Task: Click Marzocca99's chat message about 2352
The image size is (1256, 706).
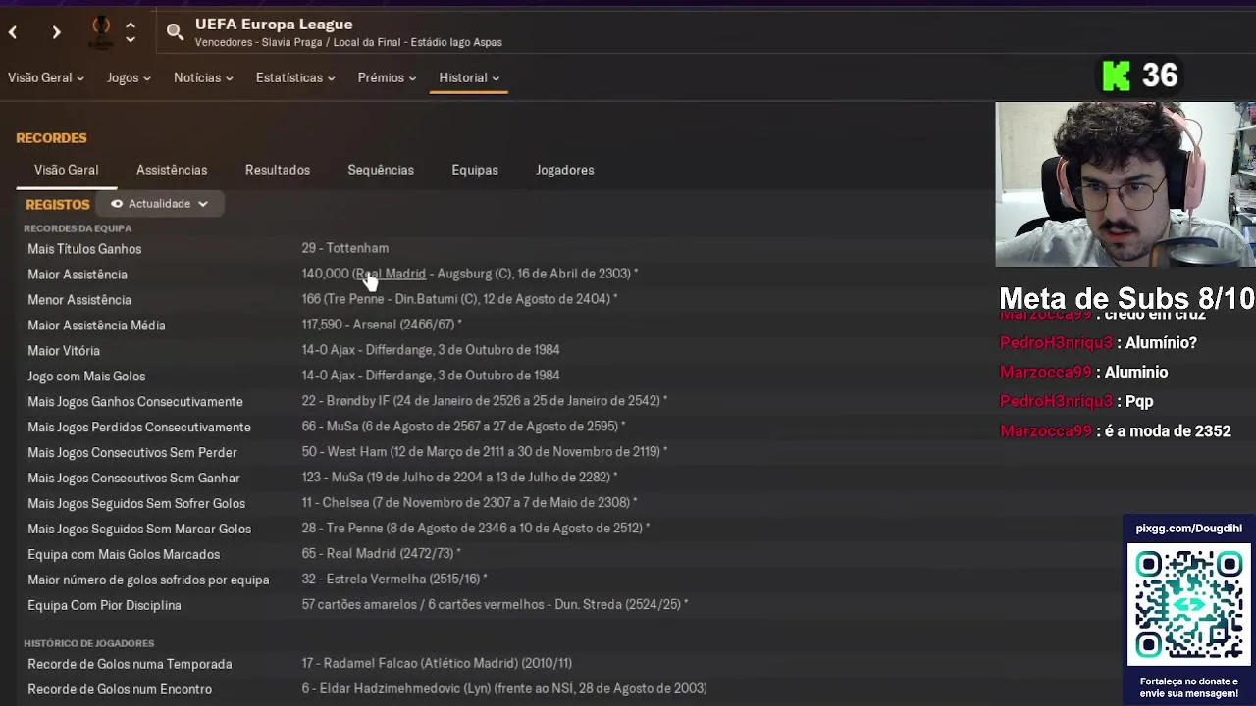Action: click(1115, 430)
